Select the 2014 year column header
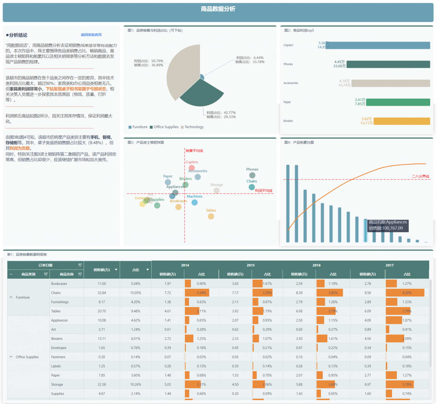Viewport: 437px width, 404px height. click(185, 265)
